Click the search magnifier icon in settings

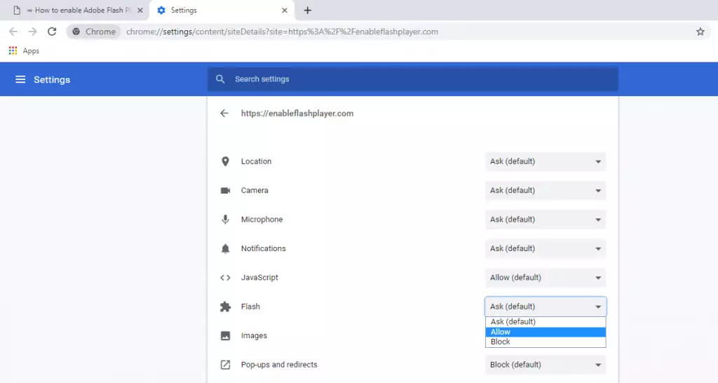(220, 79)
